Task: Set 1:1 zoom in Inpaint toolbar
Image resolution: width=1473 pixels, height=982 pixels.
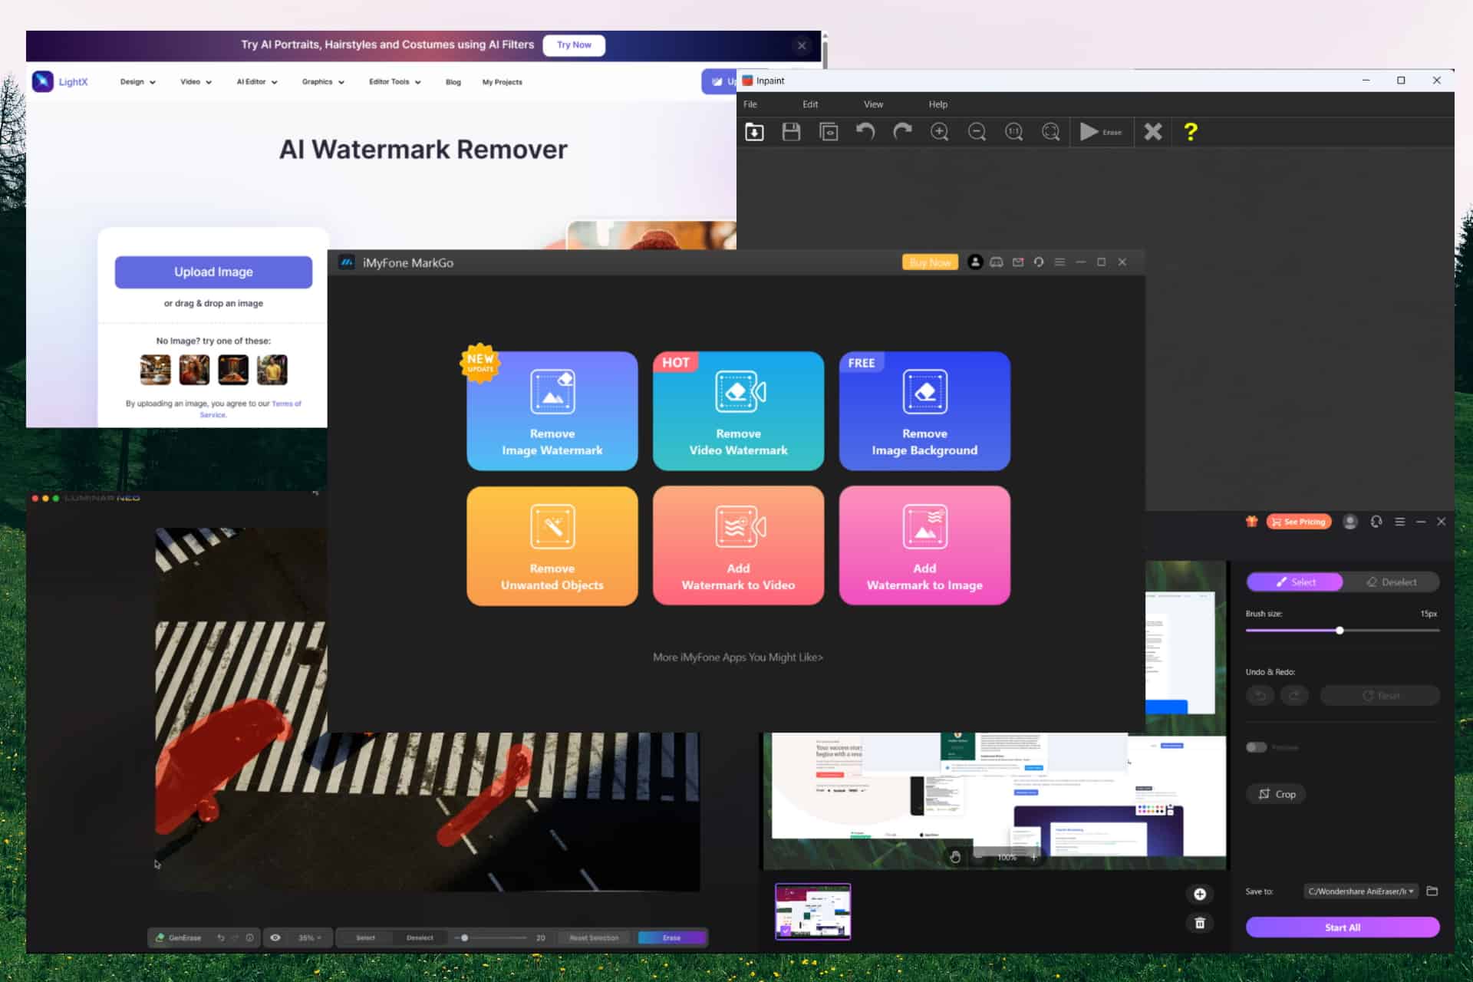Action: [x=1013, y=132]
